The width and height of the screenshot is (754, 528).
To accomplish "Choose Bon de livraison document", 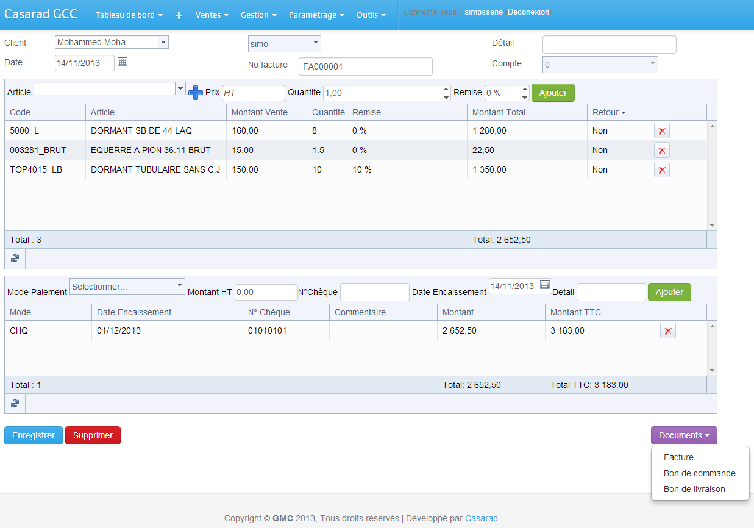I will [700, 489].
